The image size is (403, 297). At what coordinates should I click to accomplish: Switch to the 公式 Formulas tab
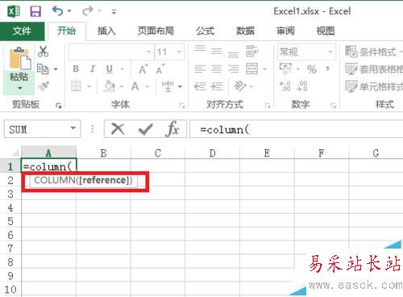pos(206,31)
